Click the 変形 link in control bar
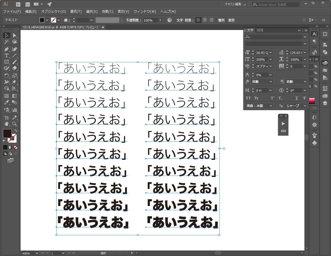Image resolution: width=331 pixels, height=256 pixels. point(231,20)
